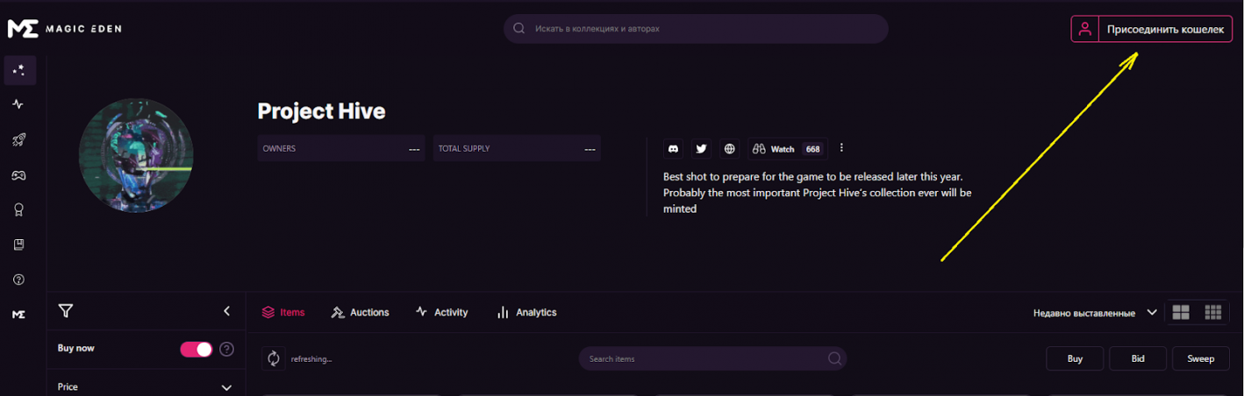Click the Watch button with 668 count
Image resolution: width=1244 pixels, height=396 pixels.
click(787, 149)
